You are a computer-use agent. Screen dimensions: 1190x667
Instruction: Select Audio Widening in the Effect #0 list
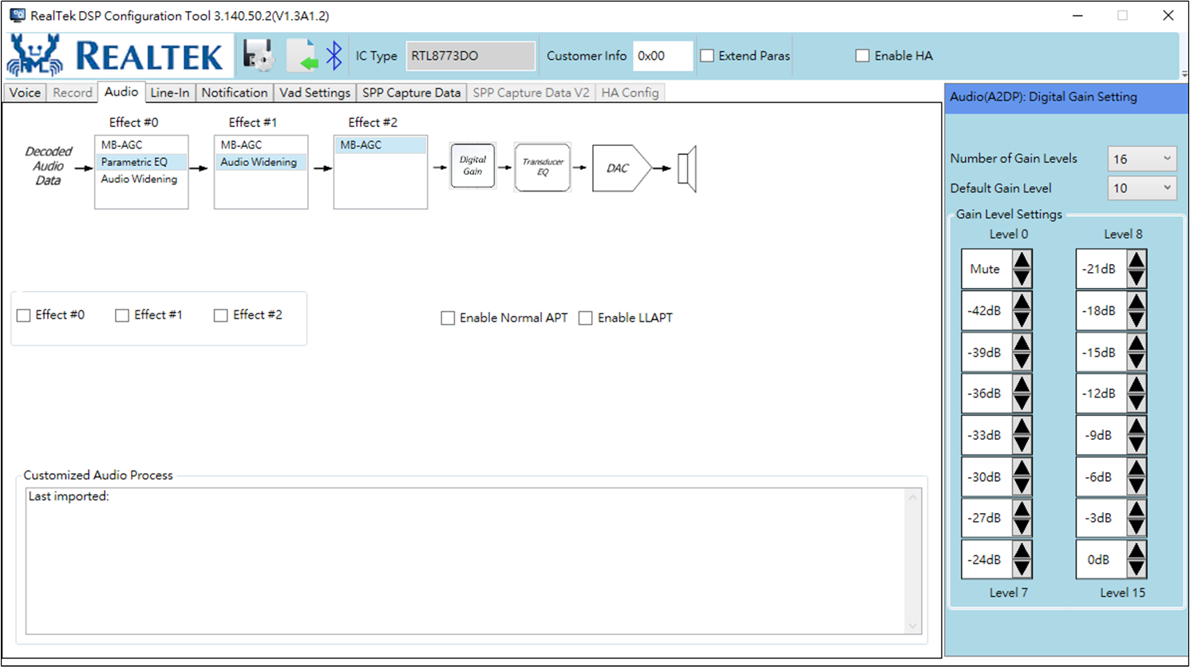tap(141, 179)
